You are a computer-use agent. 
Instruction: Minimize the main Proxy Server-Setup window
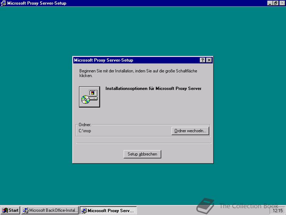[x=270, y=3]
